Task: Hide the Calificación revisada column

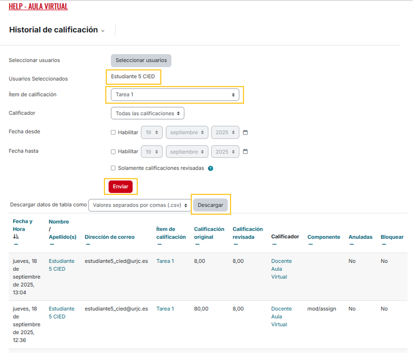Action: (236, 244)
